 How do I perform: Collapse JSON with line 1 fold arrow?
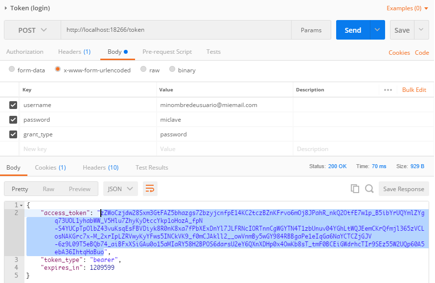click(x=22, y=205)
